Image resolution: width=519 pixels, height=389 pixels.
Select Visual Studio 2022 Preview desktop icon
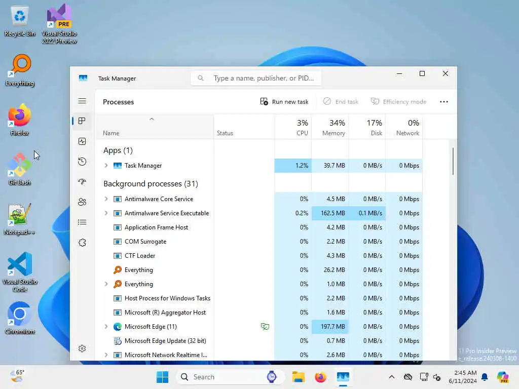pyautogui.click(x=59, y=24)
